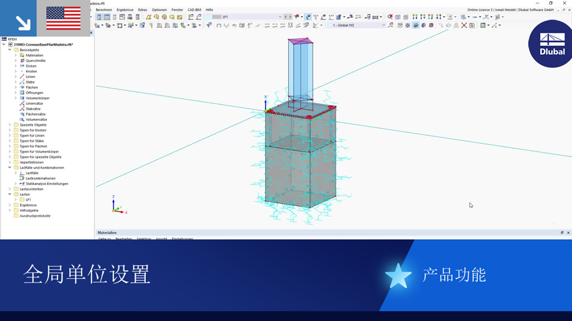Click the selection filter icon with red X
Image resolution: width=572 pixels, height=321 pixels.
[x=297, y=17]
